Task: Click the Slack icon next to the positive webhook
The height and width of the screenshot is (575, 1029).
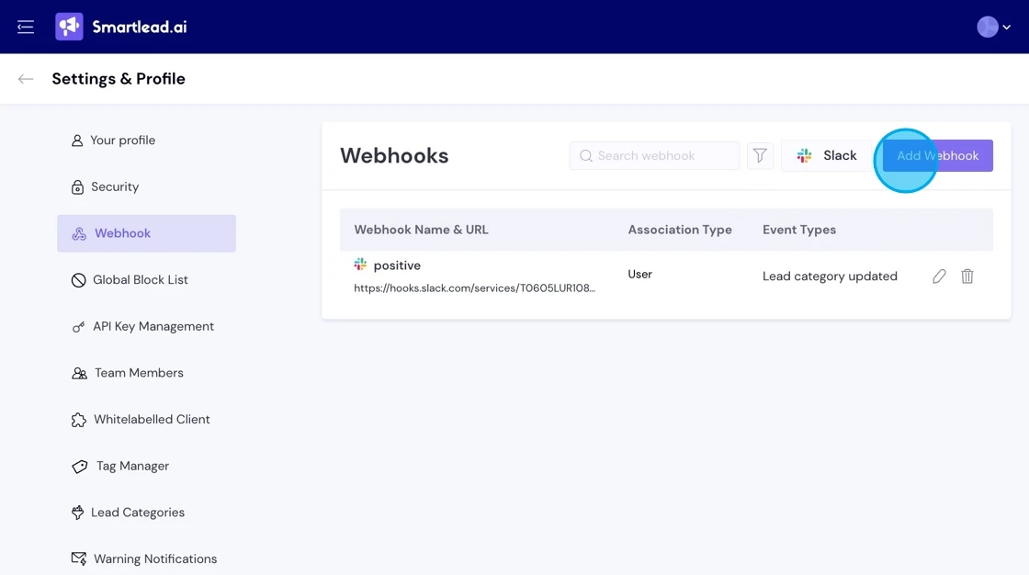Action: (361, 265)
